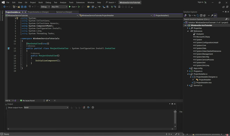The image size is (230, 136).
Task: Open the Extensions menu
Action: pyautogui.click(x=80, y=2)
